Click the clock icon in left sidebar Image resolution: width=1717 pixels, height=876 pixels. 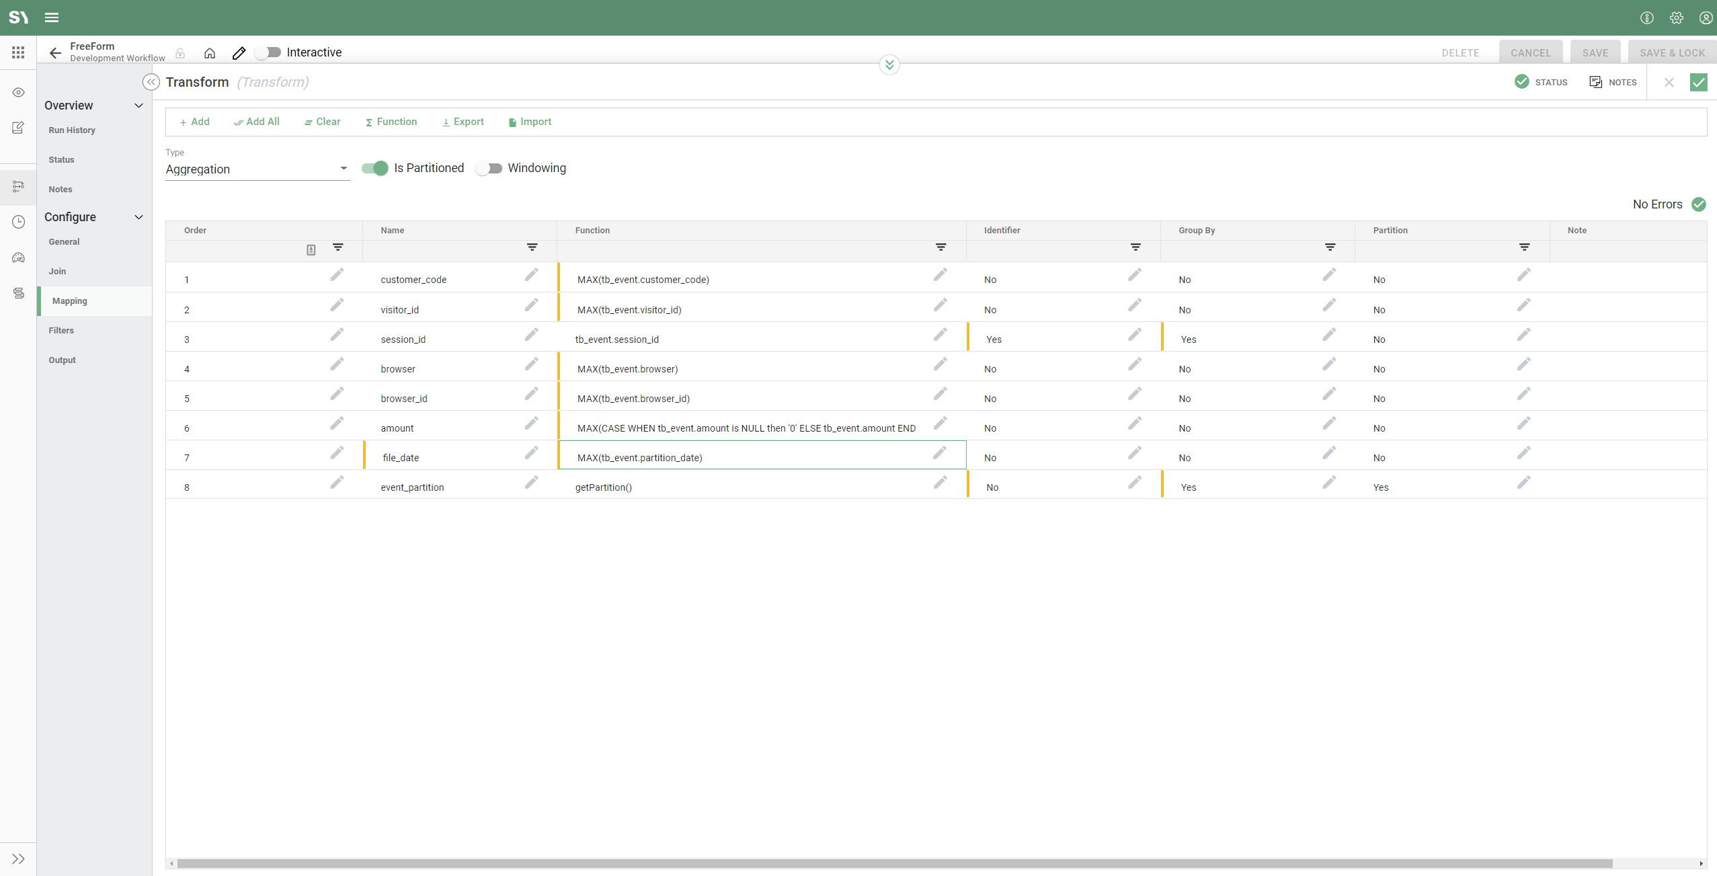[x=18, y=222]
